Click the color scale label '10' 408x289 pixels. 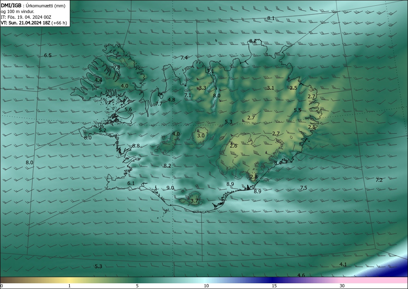tap(206, 286)
